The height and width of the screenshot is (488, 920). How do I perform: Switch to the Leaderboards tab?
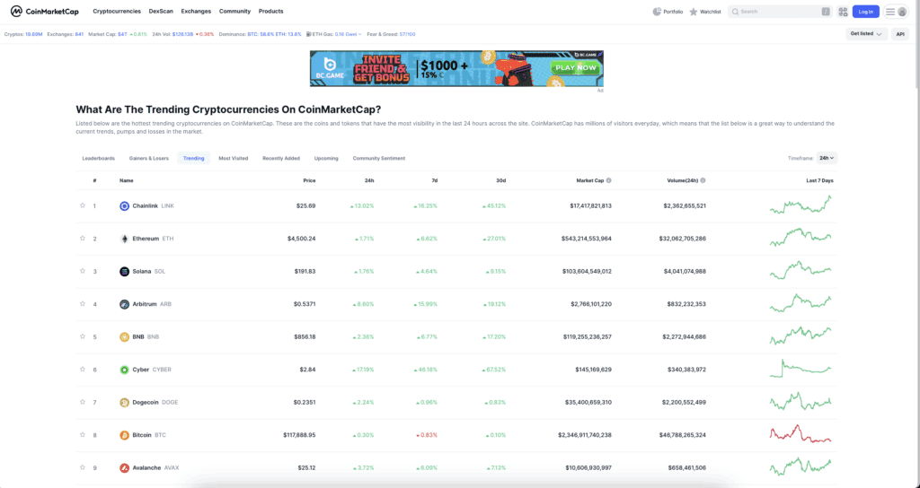click(99, 158)
